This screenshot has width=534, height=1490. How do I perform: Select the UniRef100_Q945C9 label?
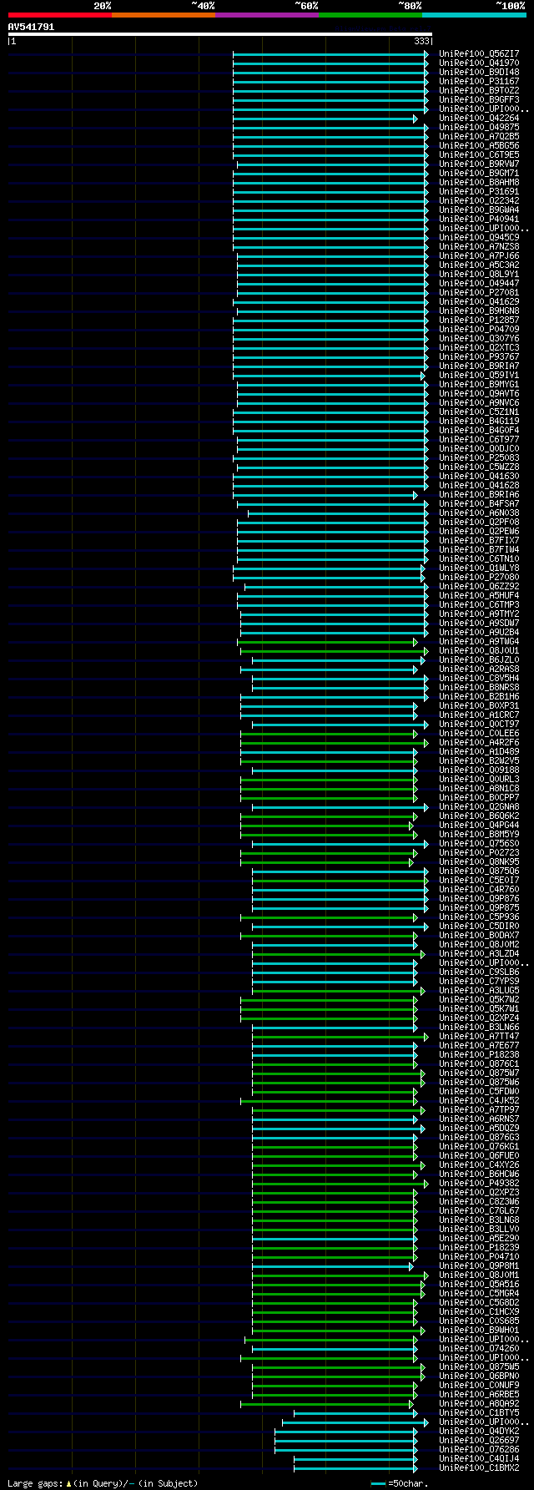[x=479, y=237]
